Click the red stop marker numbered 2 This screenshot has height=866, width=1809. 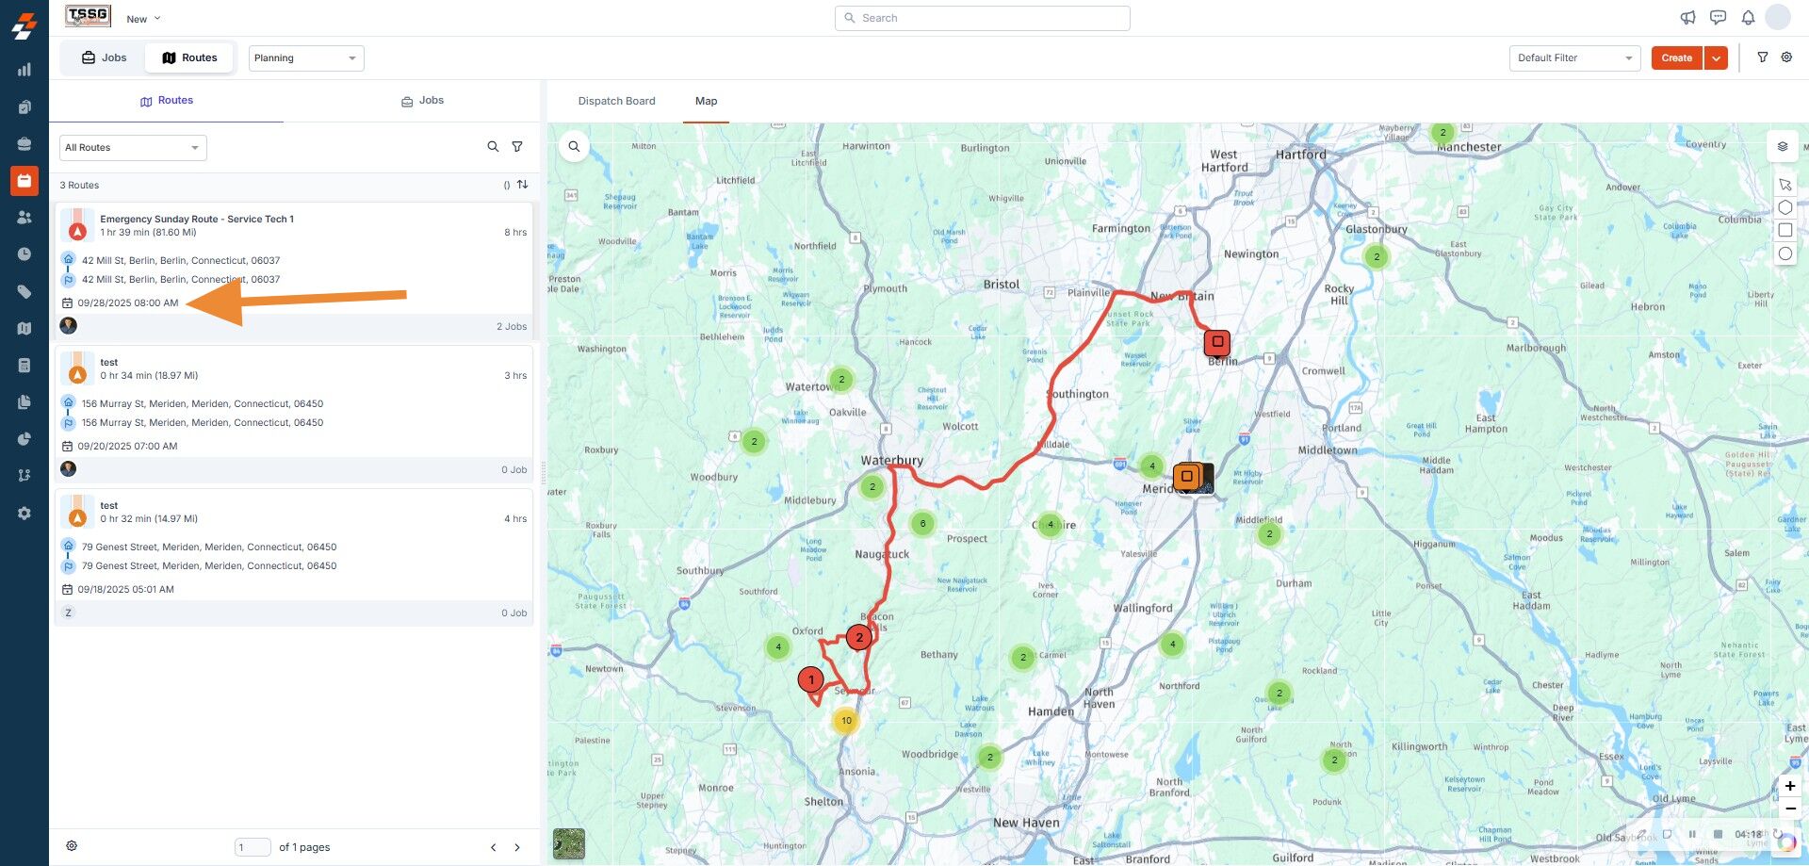click(x=858, y=637)
